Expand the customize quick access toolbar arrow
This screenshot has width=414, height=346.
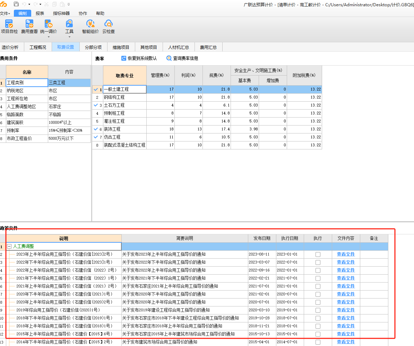(x=69, y=5)
